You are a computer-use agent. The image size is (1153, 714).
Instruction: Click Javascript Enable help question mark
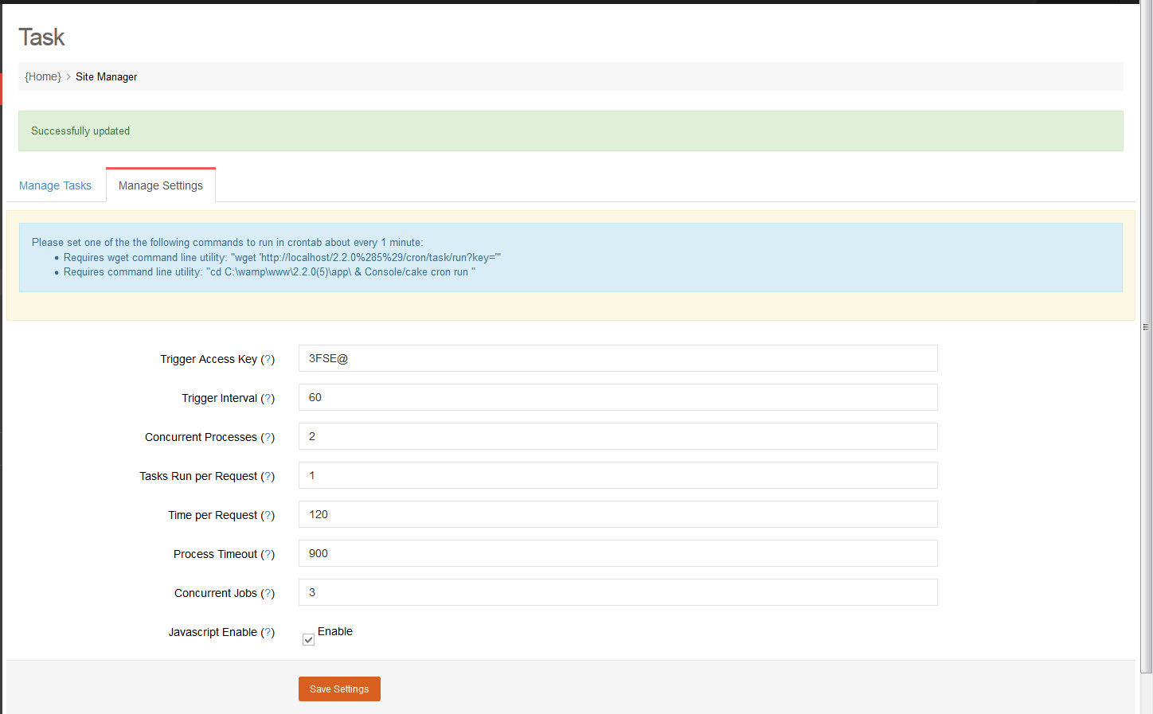[268, 633]
